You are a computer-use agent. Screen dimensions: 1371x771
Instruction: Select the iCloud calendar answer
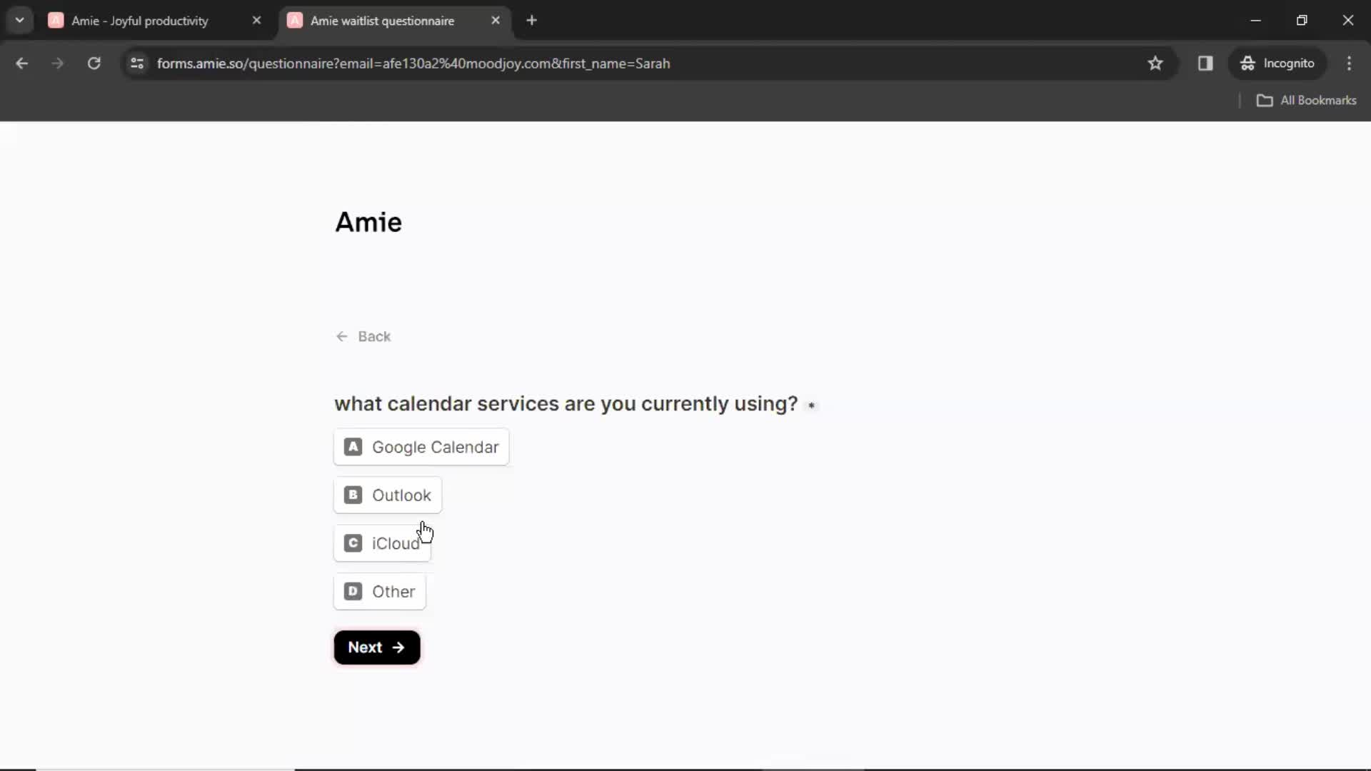coord(381,543)
